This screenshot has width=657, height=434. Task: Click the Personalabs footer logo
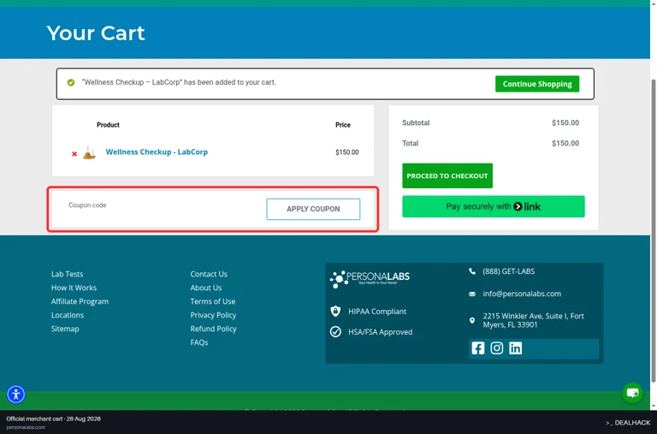click(x=370, y=279)
